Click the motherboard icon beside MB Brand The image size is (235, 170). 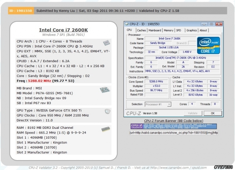tap(105, 90)
